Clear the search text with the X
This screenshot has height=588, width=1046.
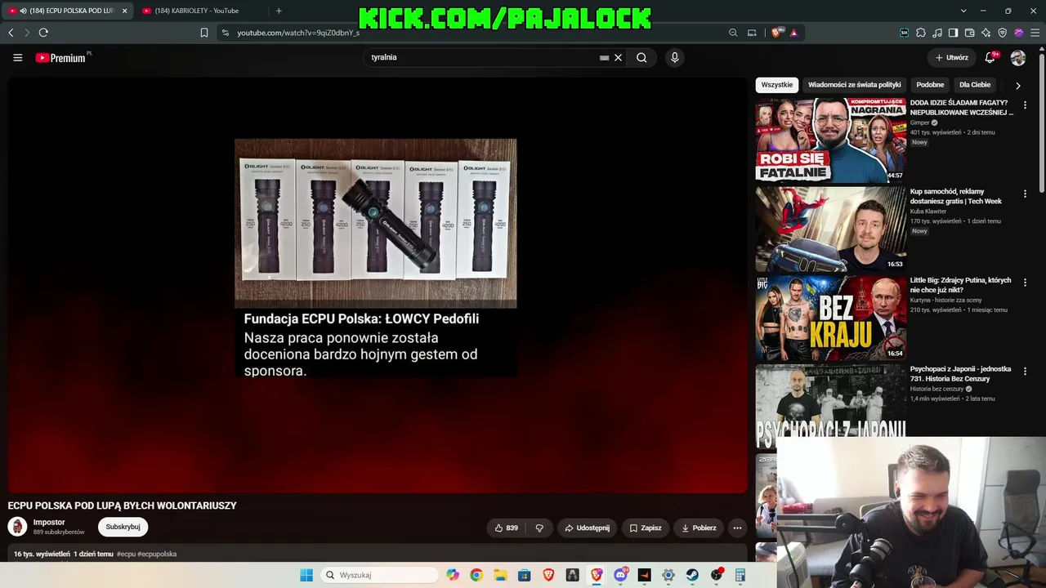pyautogui.click(x=619, y=58)
